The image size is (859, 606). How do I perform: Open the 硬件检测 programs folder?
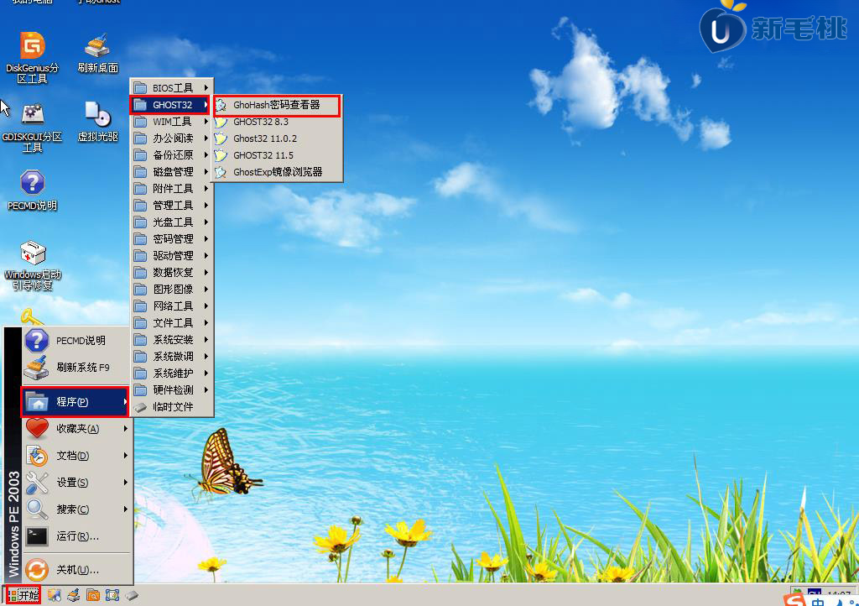click(x=171, y=390)
